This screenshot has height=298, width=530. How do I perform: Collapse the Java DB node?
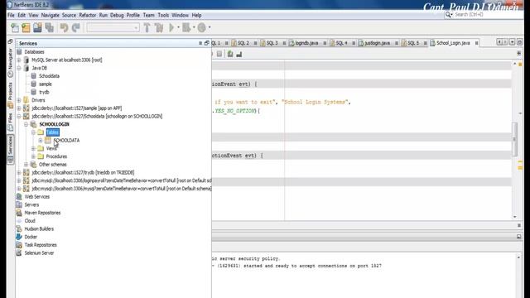coord(19,68)
